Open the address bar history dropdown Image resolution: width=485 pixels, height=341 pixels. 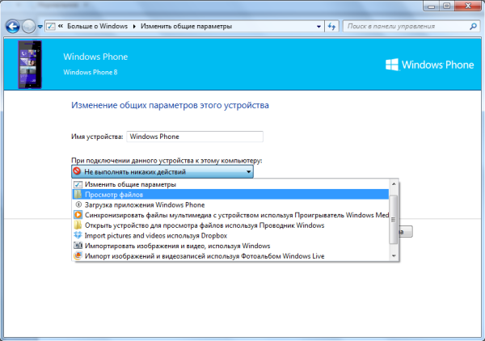point(318,27)
